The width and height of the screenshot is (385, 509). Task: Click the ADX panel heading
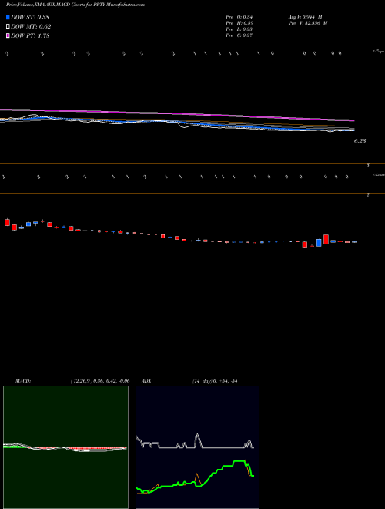tap(146, 381)
